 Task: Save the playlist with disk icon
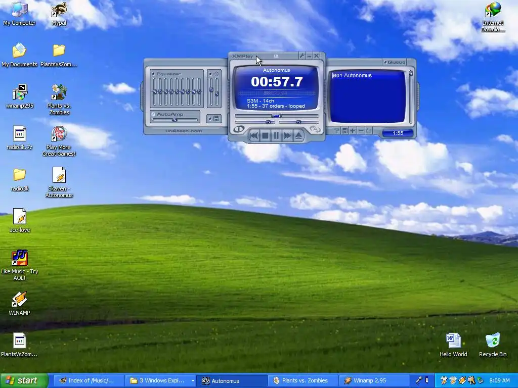tap(344, 131)
